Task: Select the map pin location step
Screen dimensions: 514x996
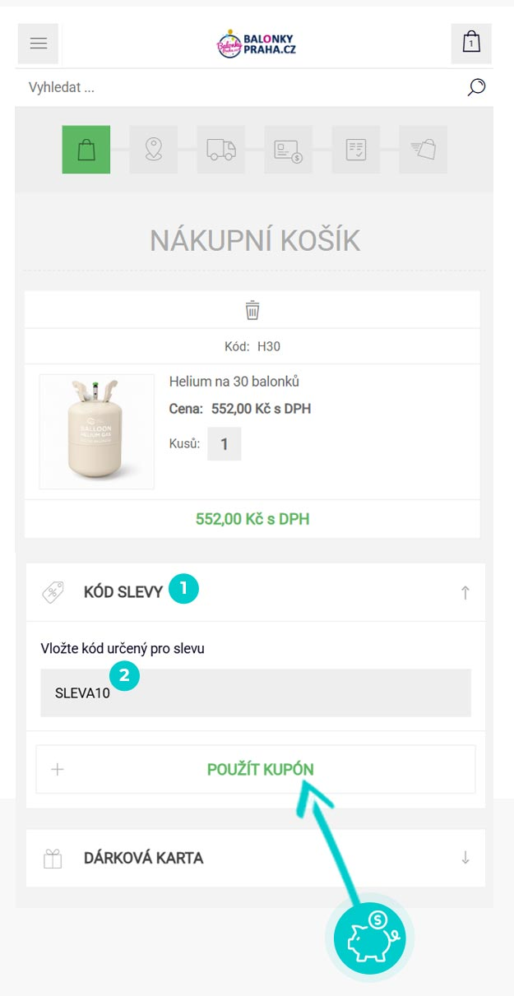Action: (153, 150)
